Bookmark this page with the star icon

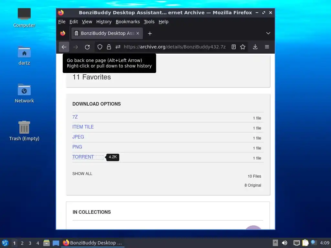pyautogui.click(x=243, y=47)
